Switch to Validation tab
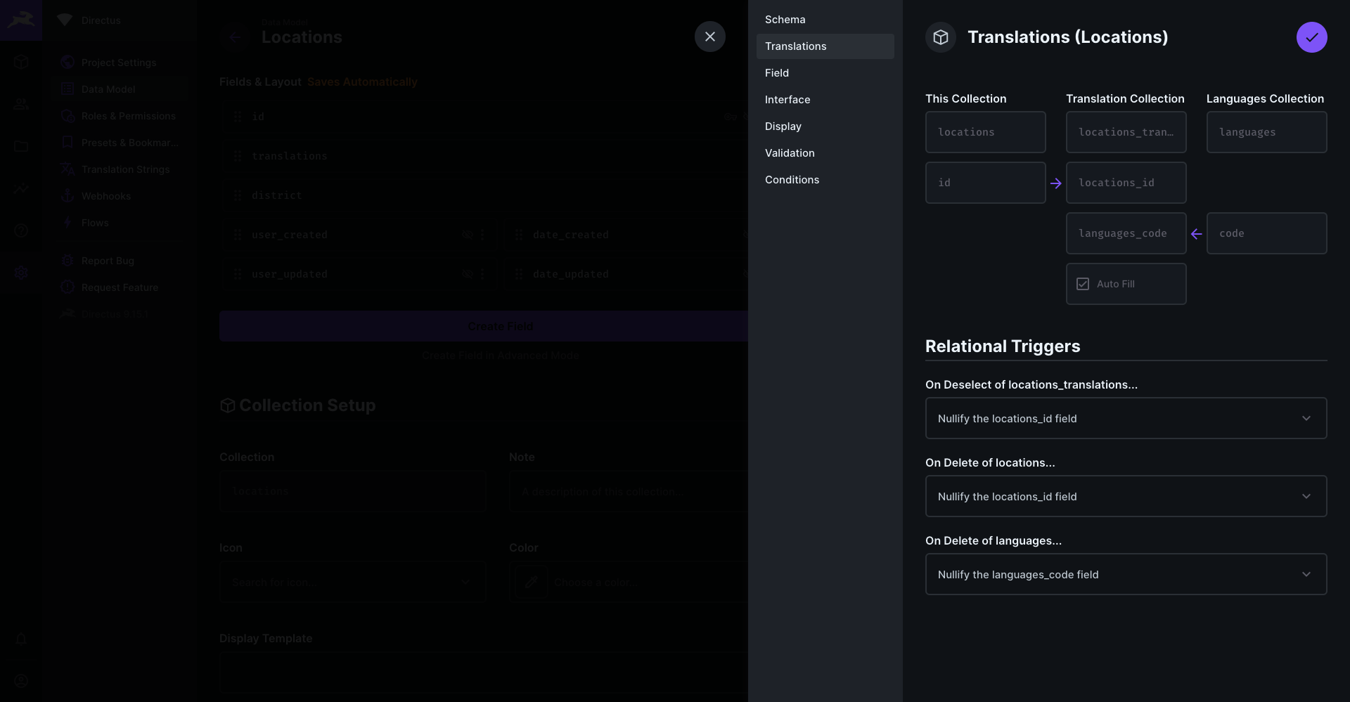 tap(825, 153)
